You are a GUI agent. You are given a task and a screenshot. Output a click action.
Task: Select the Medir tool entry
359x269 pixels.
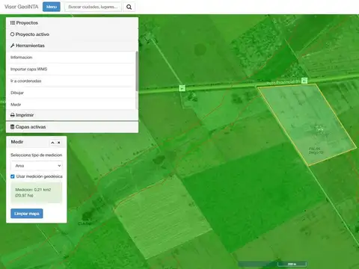(x=70, y=105)
